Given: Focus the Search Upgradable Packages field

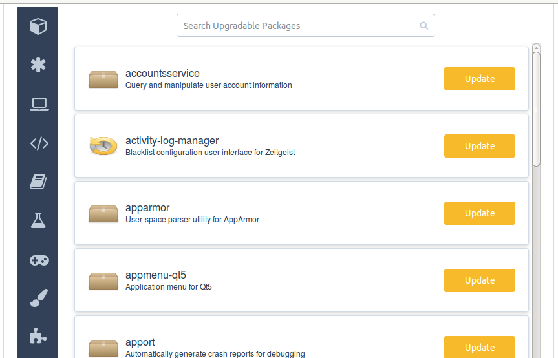Looking at the screenshot, I should 306,25.
